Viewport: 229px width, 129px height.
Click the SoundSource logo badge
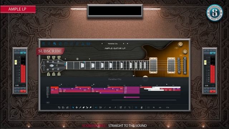215,13
